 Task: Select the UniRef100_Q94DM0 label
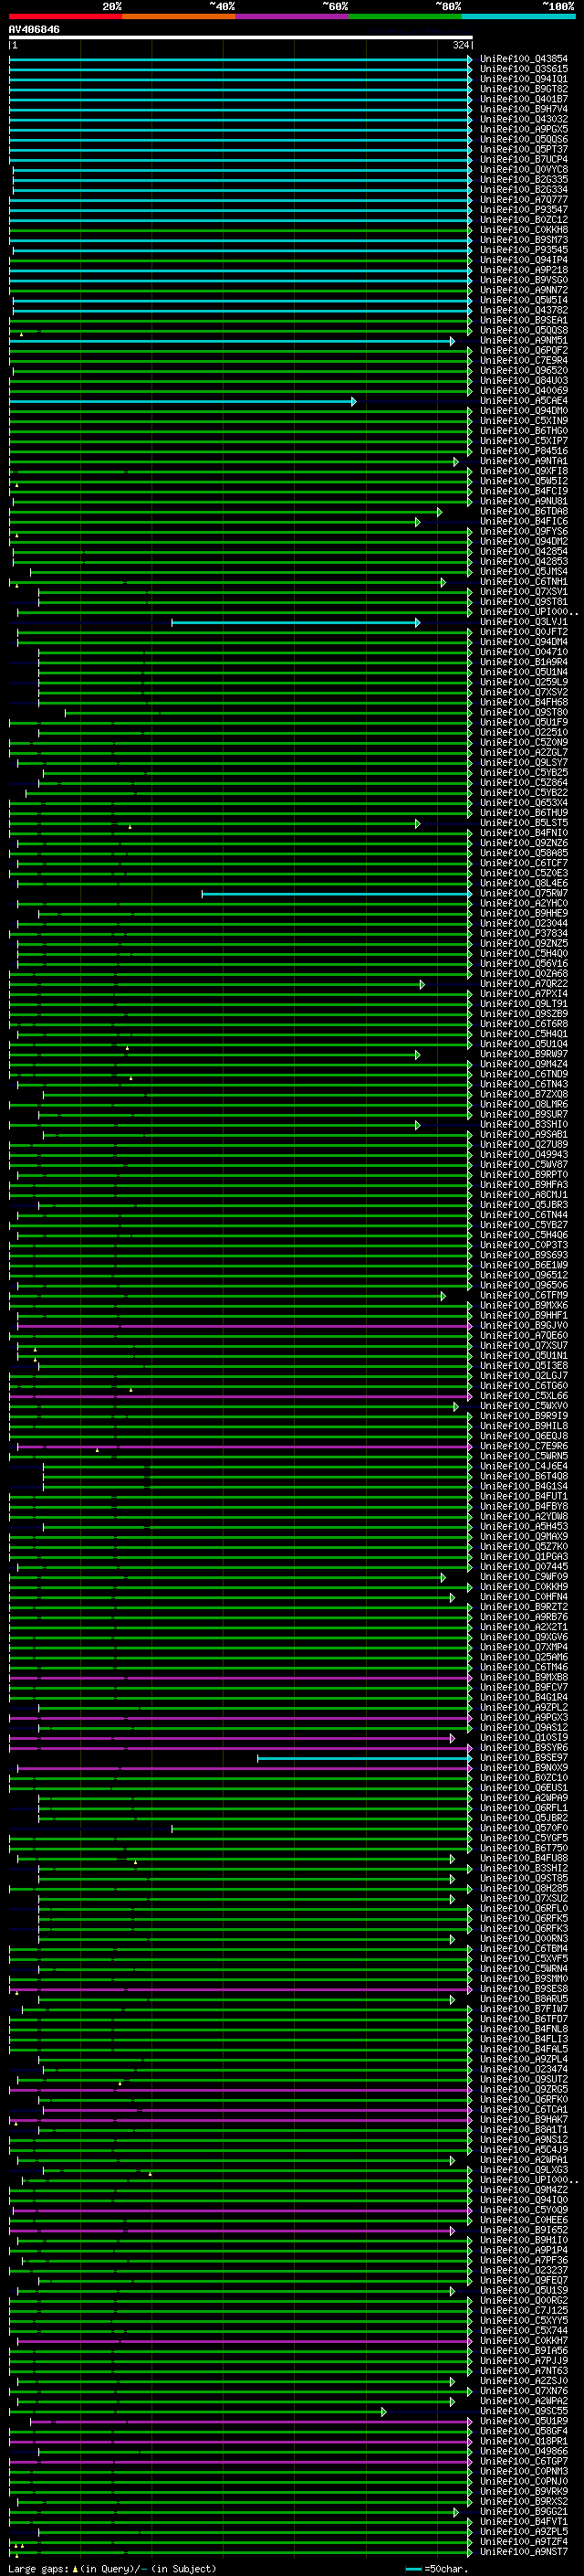point(524,411)
